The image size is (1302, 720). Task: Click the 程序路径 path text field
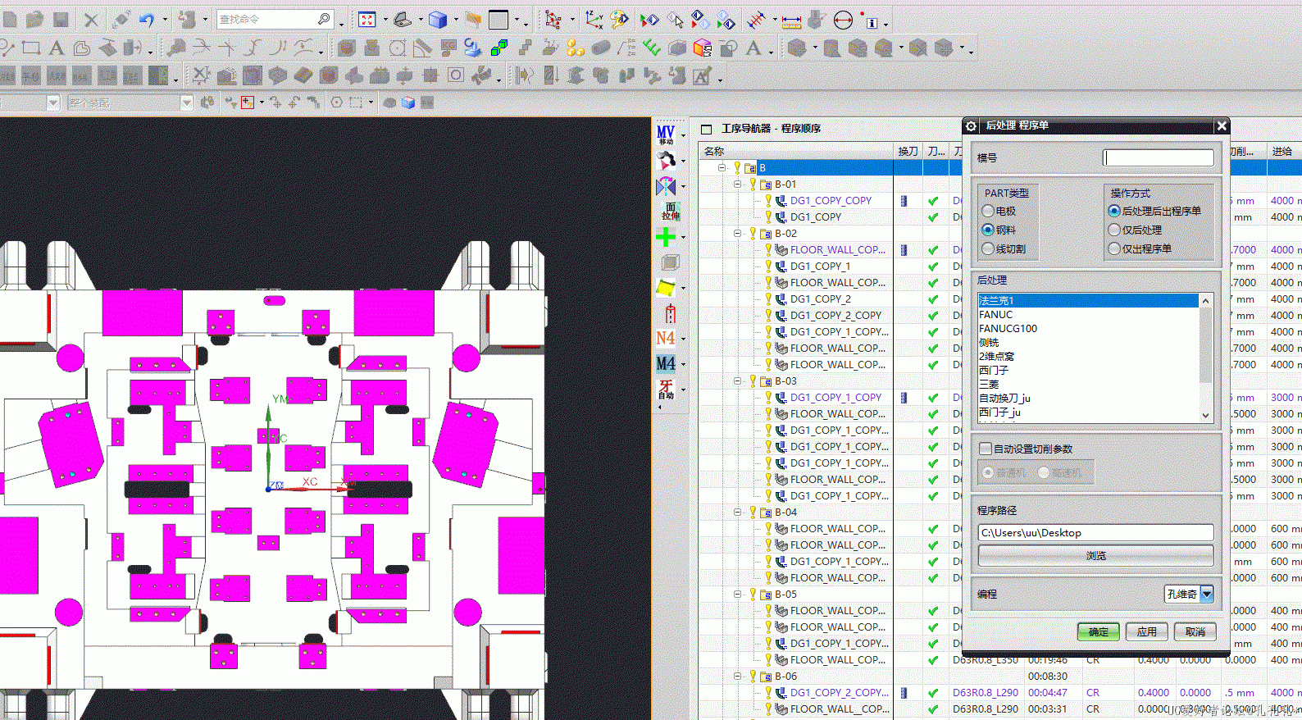pyautogui.click(x=1095, y=532)
